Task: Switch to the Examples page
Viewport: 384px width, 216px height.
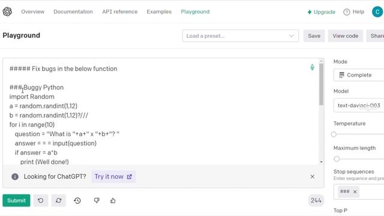Action: [x=159, y=12]
